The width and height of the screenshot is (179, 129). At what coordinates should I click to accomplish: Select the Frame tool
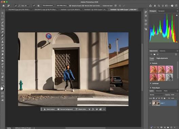click(x=2, y=29)
